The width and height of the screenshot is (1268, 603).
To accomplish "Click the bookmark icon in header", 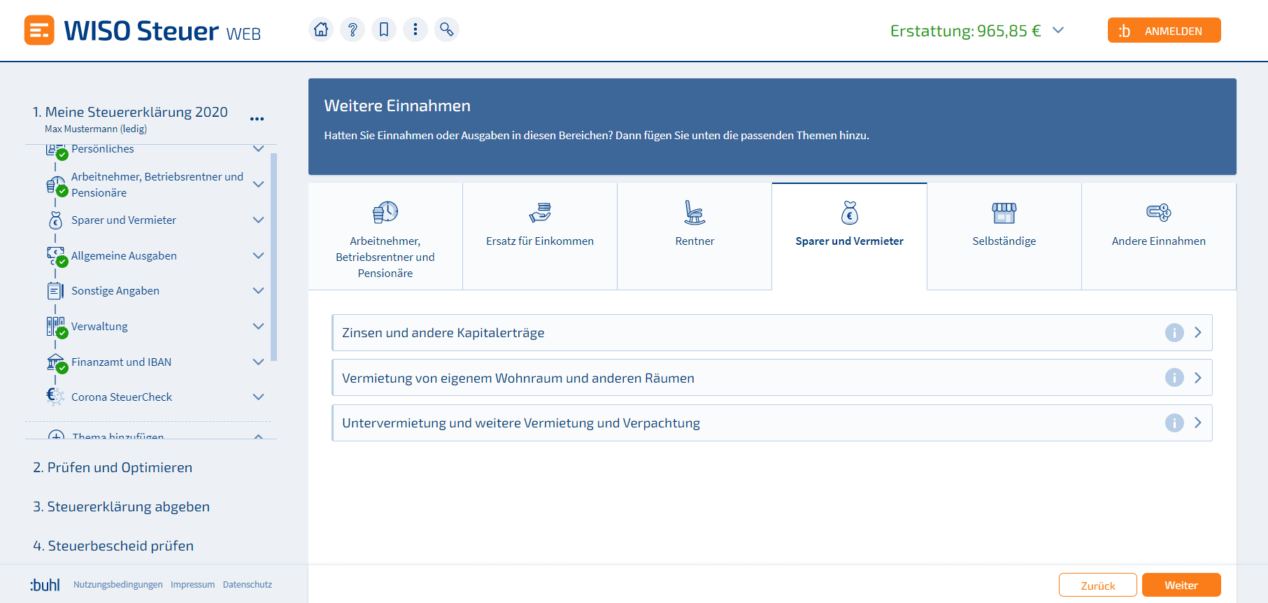I will (384, 29).
